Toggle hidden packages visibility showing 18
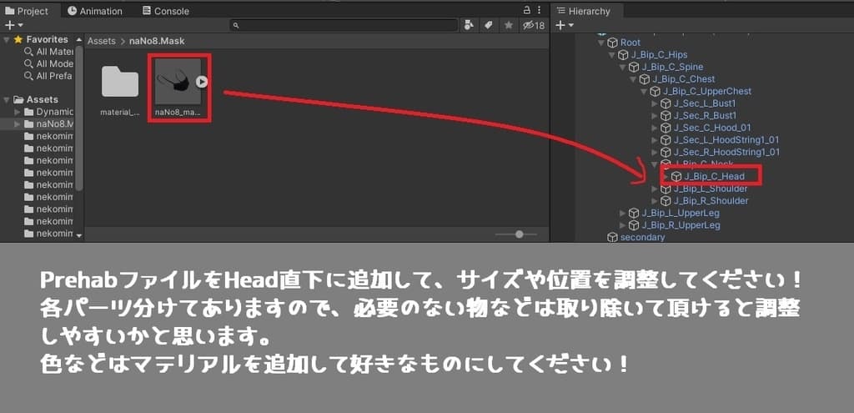Image resolution: width=854 pixels, height=413 pixels. pos(533,25)
